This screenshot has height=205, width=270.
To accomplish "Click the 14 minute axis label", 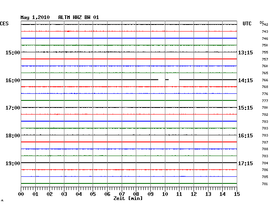I will (x=222, y=194).
